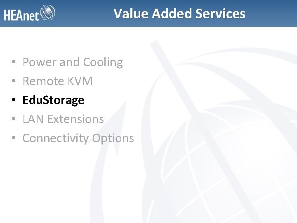The width and height of the screenshot is (297, 223).
Task: Select the Connectivity Options item
Action: tap(78, 138)
